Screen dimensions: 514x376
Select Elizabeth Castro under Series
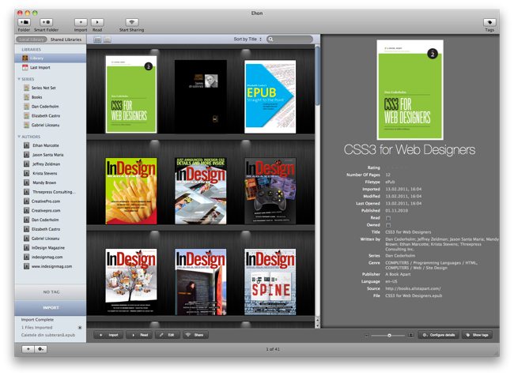pos(46,116)
